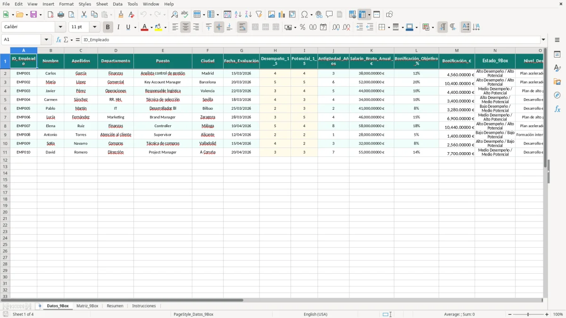Toggle Center Horizontally alignment
566x318 pixels.
point(185,27)
